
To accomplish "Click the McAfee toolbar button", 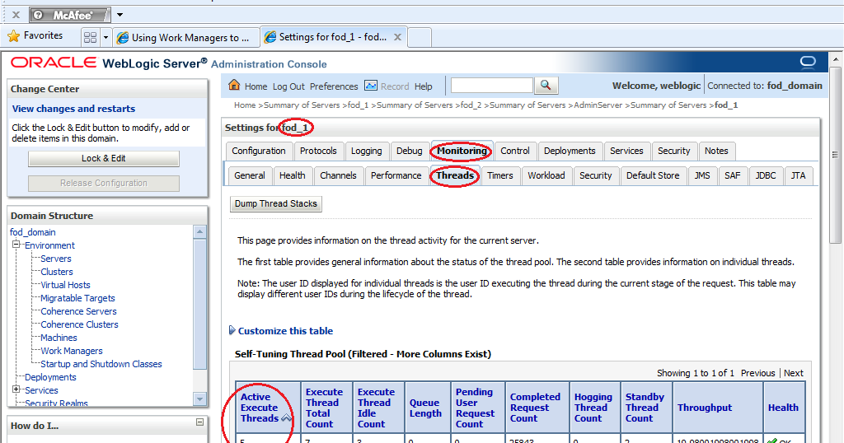I will pos(70,15).
